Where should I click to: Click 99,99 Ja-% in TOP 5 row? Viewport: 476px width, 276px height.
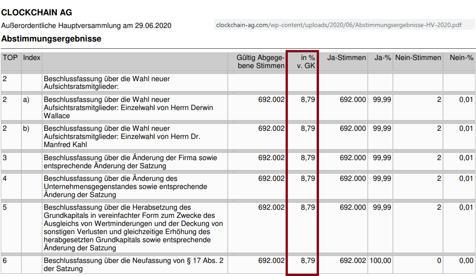pos(382,207)
